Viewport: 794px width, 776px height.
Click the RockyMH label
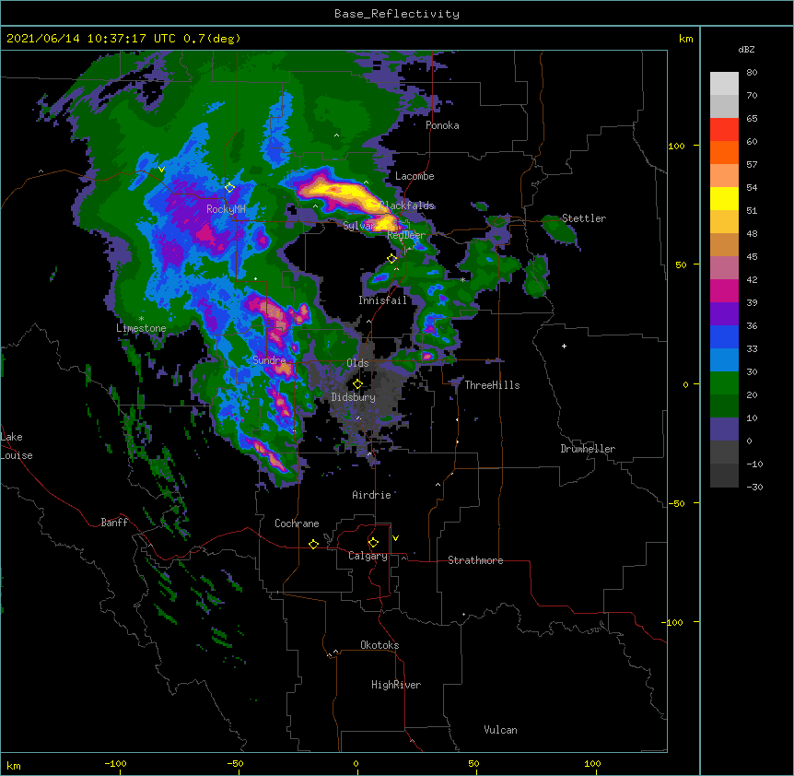click(226, 209)
